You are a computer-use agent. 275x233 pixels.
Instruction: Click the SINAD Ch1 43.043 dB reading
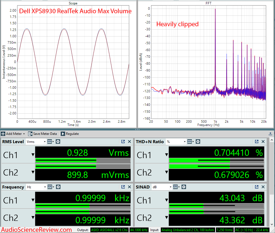241,198
